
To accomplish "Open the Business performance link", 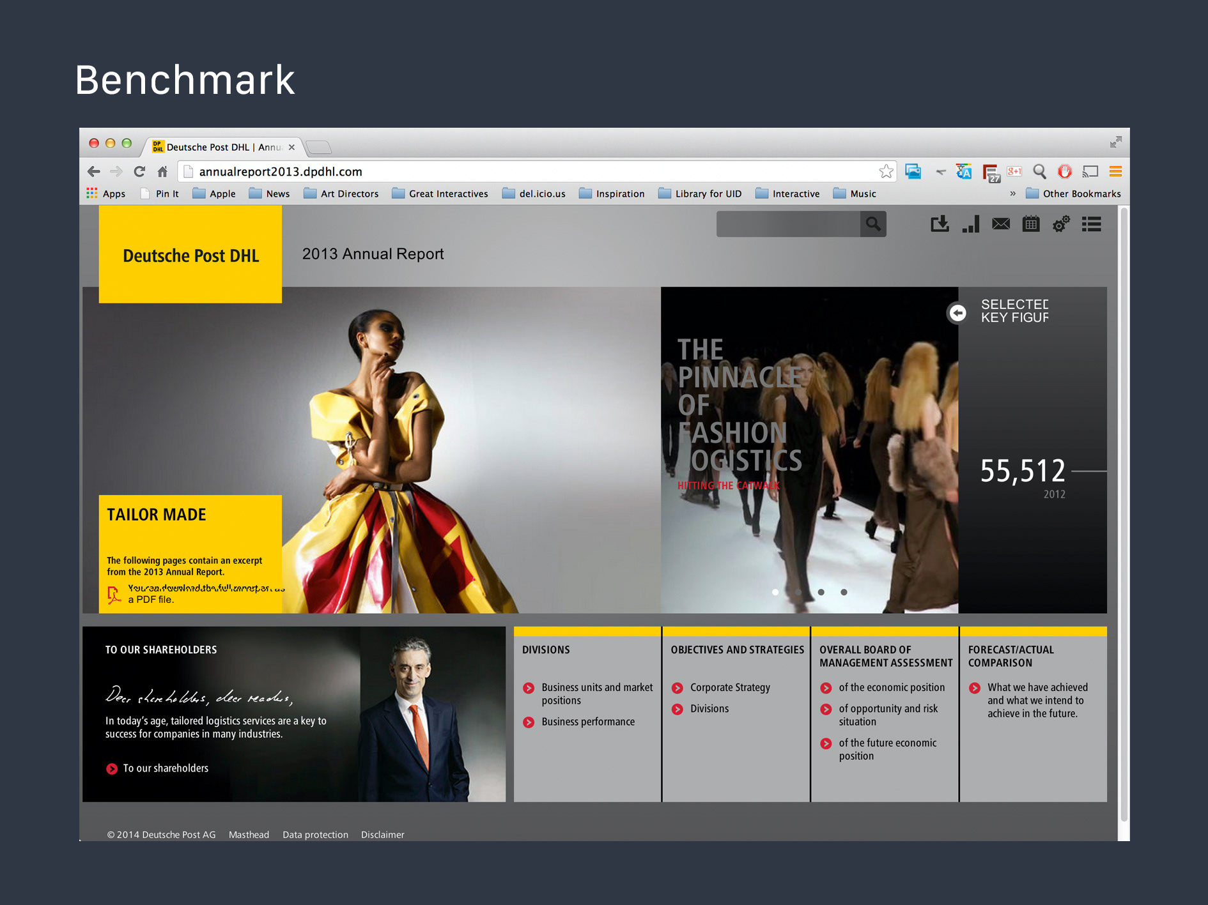I will [579, 722].
